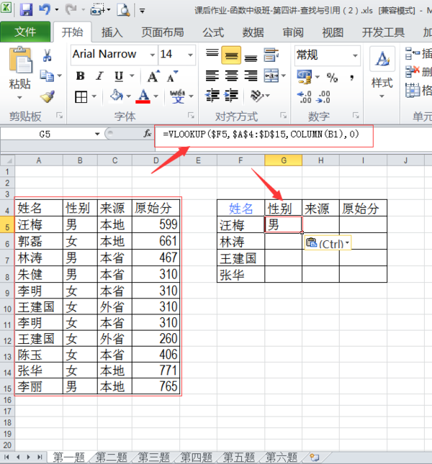Click the Save icon in quick access toolbar
This screenshot has height=464, width=432.
(27, 10)
